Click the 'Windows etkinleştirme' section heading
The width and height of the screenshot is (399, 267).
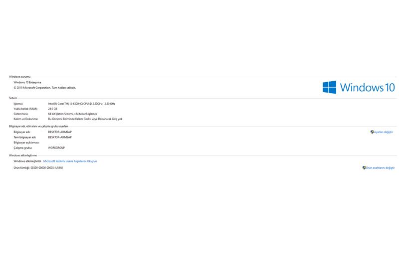tap(23, 155)
